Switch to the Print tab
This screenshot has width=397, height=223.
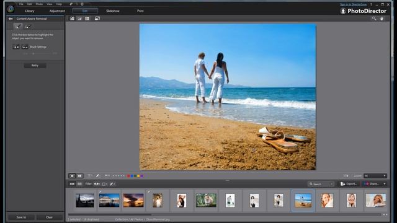point(140,11)
